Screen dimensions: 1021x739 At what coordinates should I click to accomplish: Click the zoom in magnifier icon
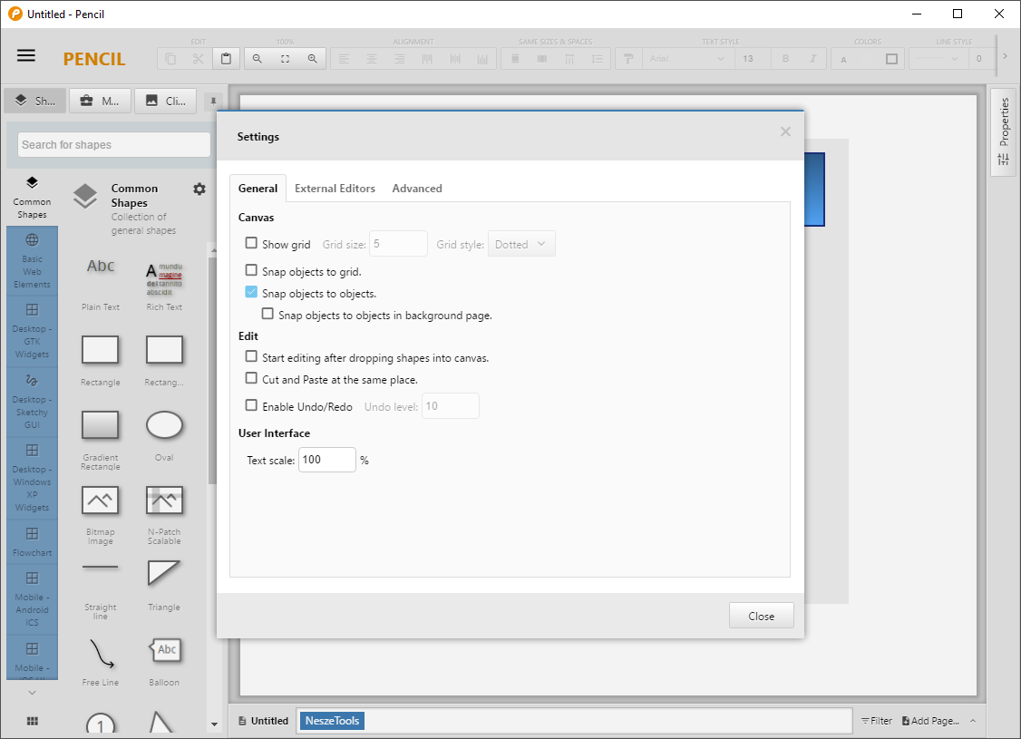point(312,59)
